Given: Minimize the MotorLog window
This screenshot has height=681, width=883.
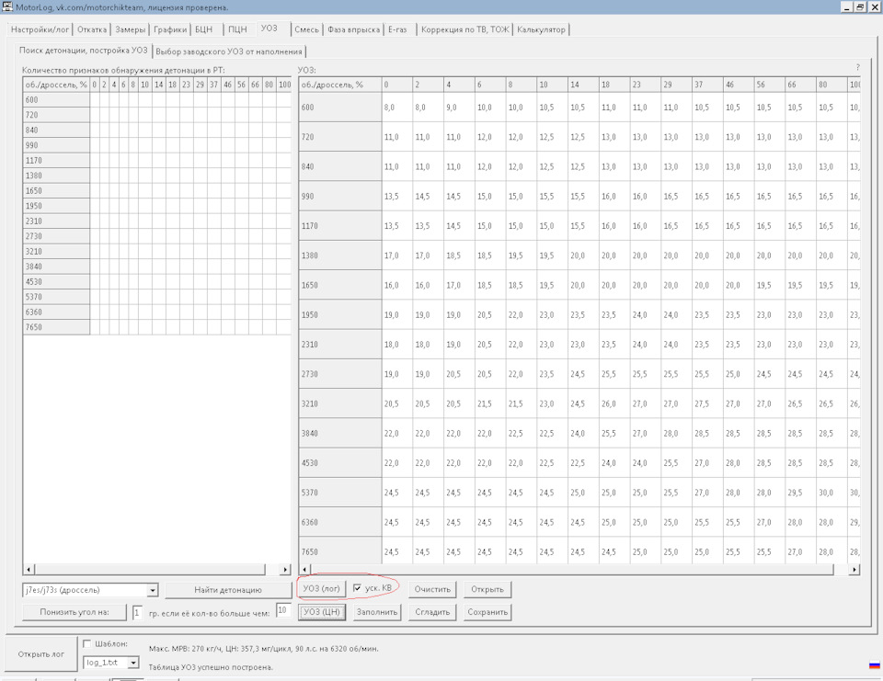Looking at the screenshot, I should click(847, 6).
